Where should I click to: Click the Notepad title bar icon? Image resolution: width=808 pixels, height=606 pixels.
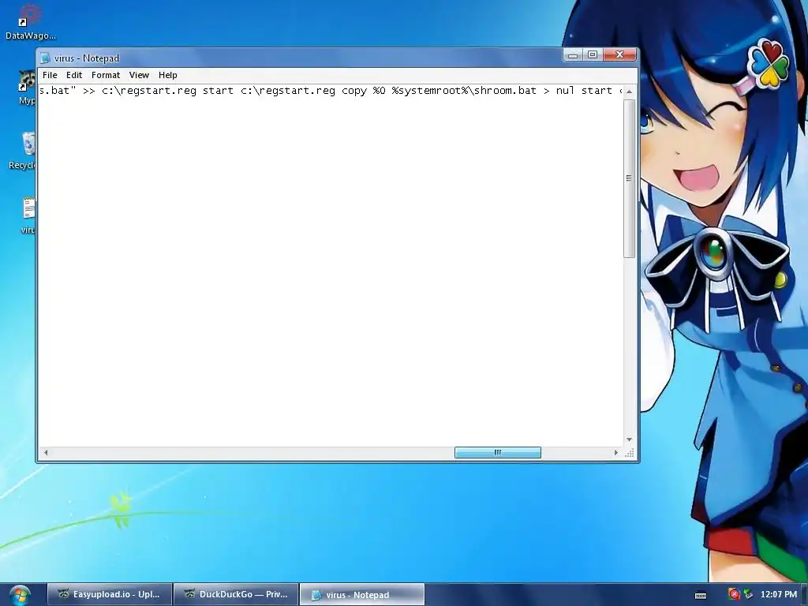point(45,58)
